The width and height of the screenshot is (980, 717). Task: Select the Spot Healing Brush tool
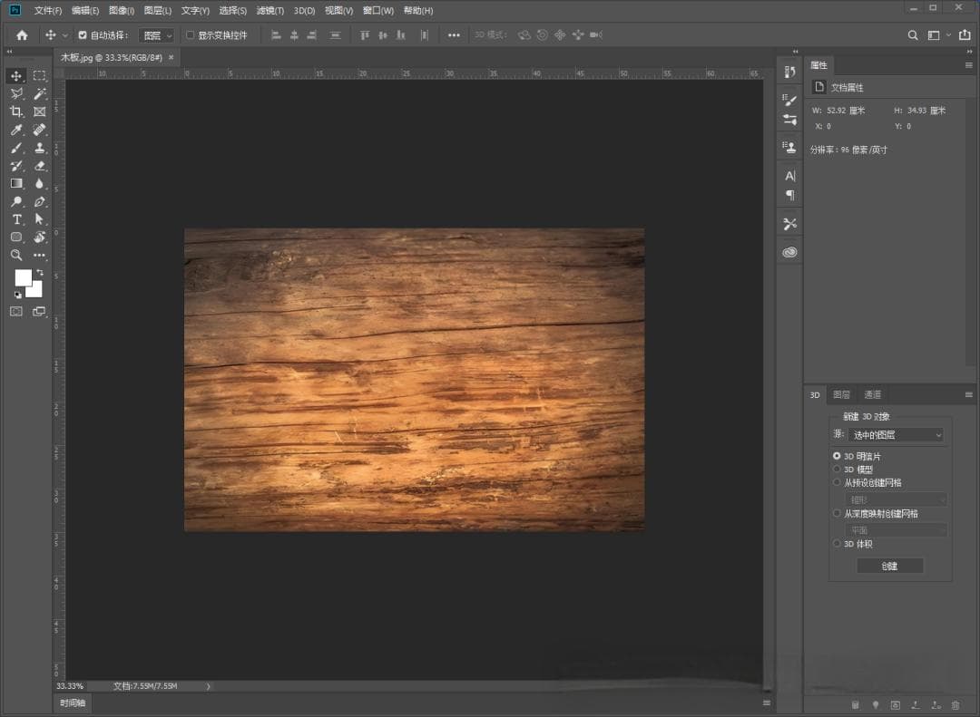tap(39, 130)
